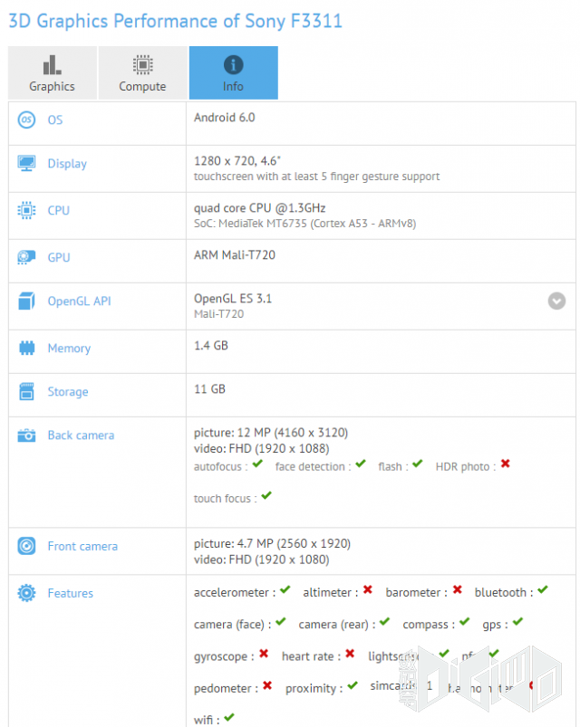This screenshot has width=580, height=727.
Task: Click the camera (face) green check mark
Action: [281, 621]
